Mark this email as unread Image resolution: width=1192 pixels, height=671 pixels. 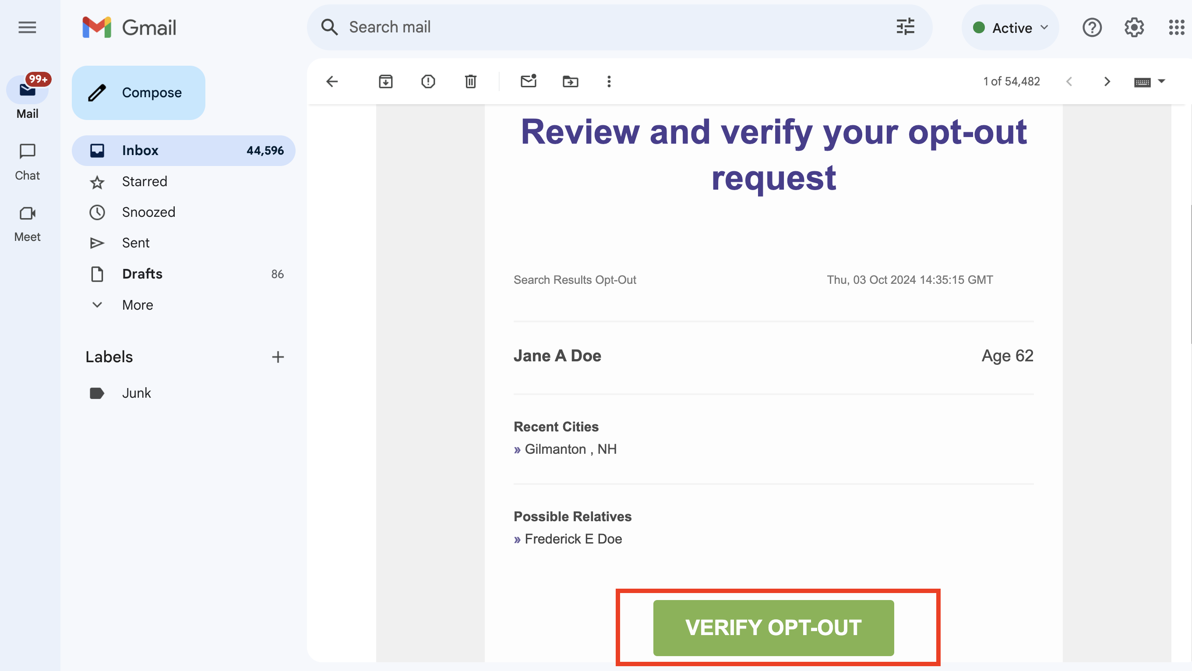[529, 81]
